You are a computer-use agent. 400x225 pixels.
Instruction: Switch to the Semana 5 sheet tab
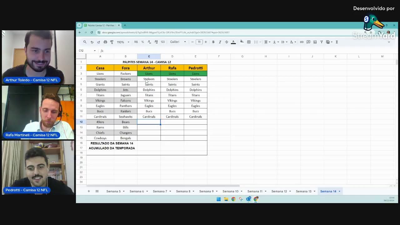pyautogui.click(x=113, y=191)
